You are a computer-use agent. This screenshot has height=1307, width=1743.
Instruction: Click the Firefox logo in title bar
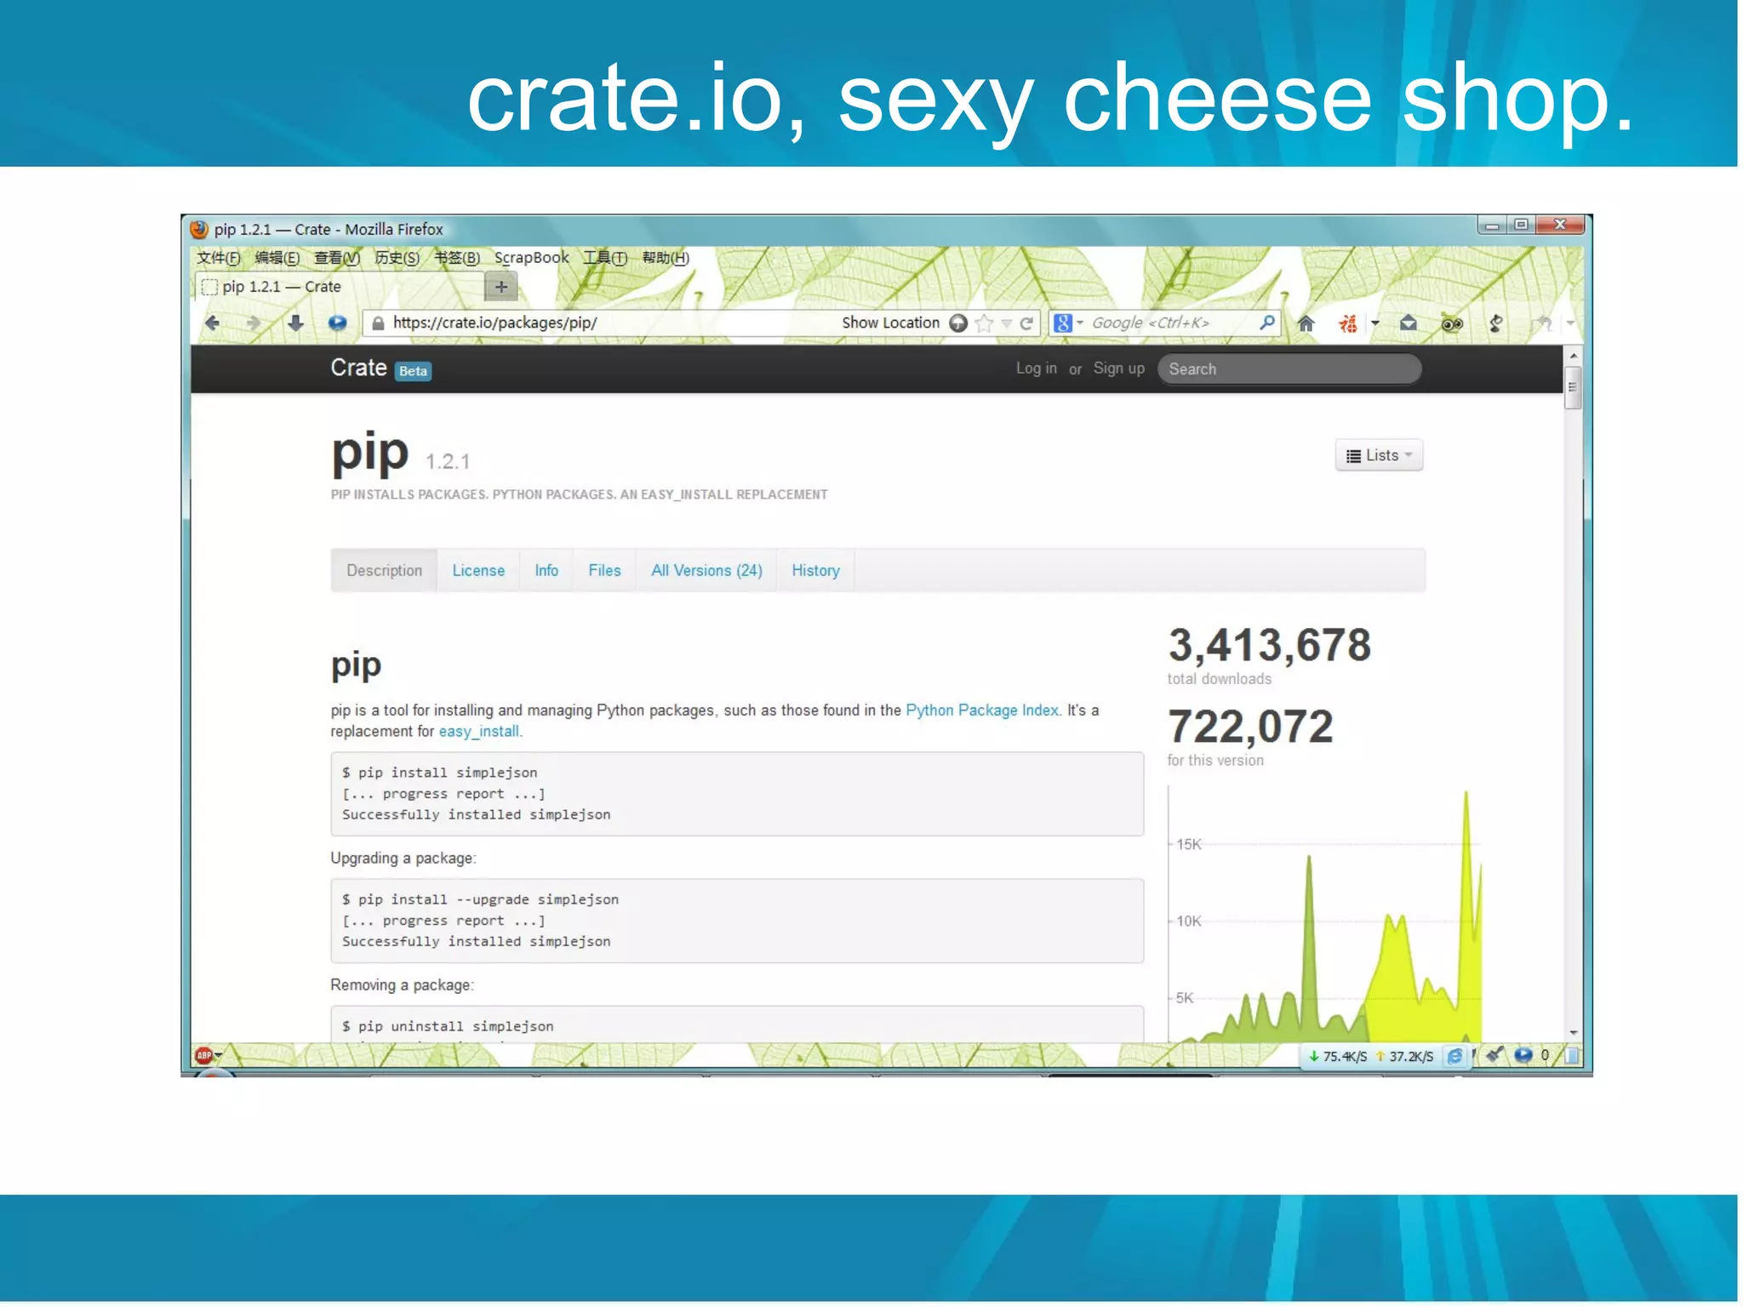(x=200, y=229)
